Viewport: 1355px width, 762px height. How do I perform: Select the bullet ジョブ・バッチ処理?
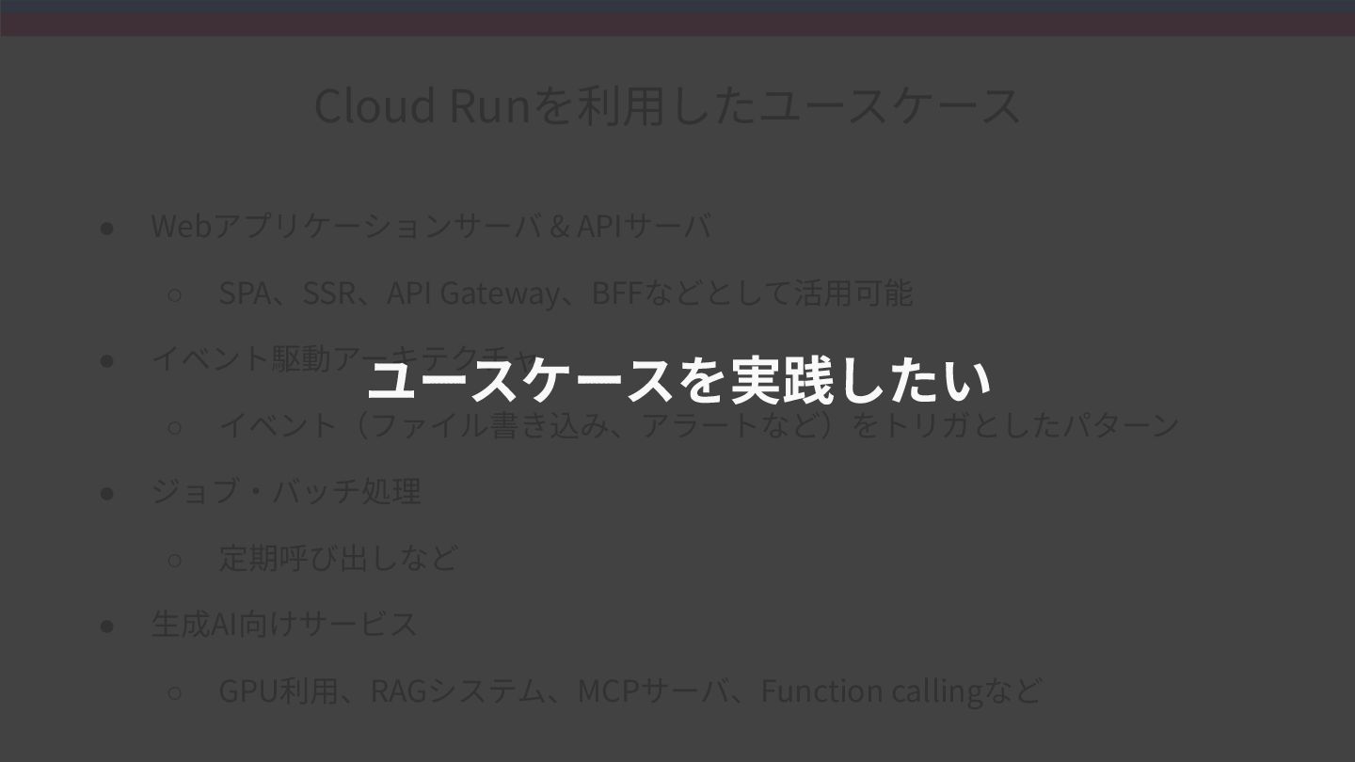coord(286,491)
